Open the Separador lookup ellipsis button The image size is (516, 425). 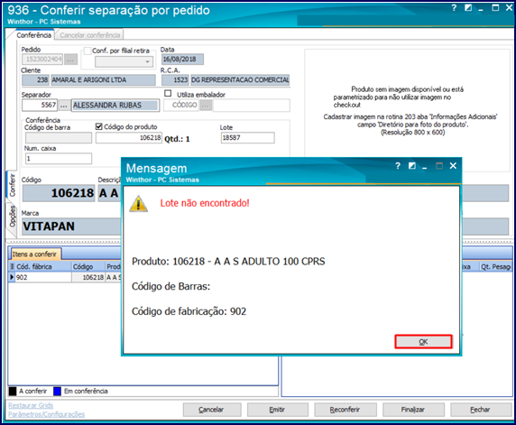(x=64, y=106)
